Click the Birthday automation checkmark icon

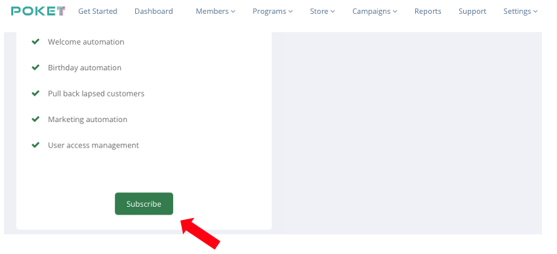(x=35, y=68)
